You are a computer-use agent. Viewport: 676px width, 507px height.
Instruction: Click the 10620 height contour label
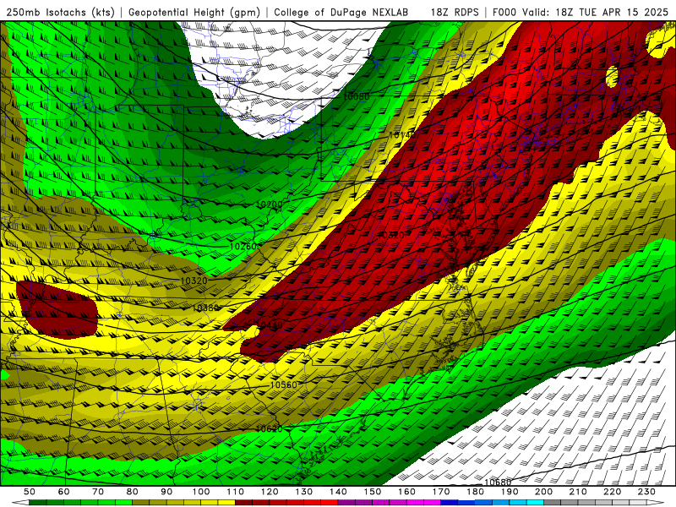click(x=269, y=428)
